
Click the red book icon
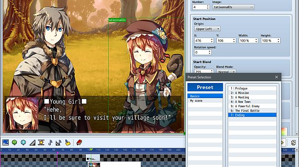coord(79,142)
